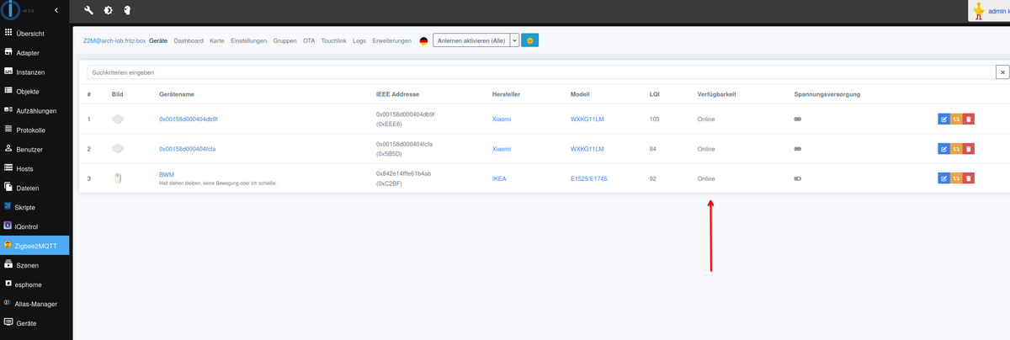Open Objekte in the sidebar

coord(35,91)
